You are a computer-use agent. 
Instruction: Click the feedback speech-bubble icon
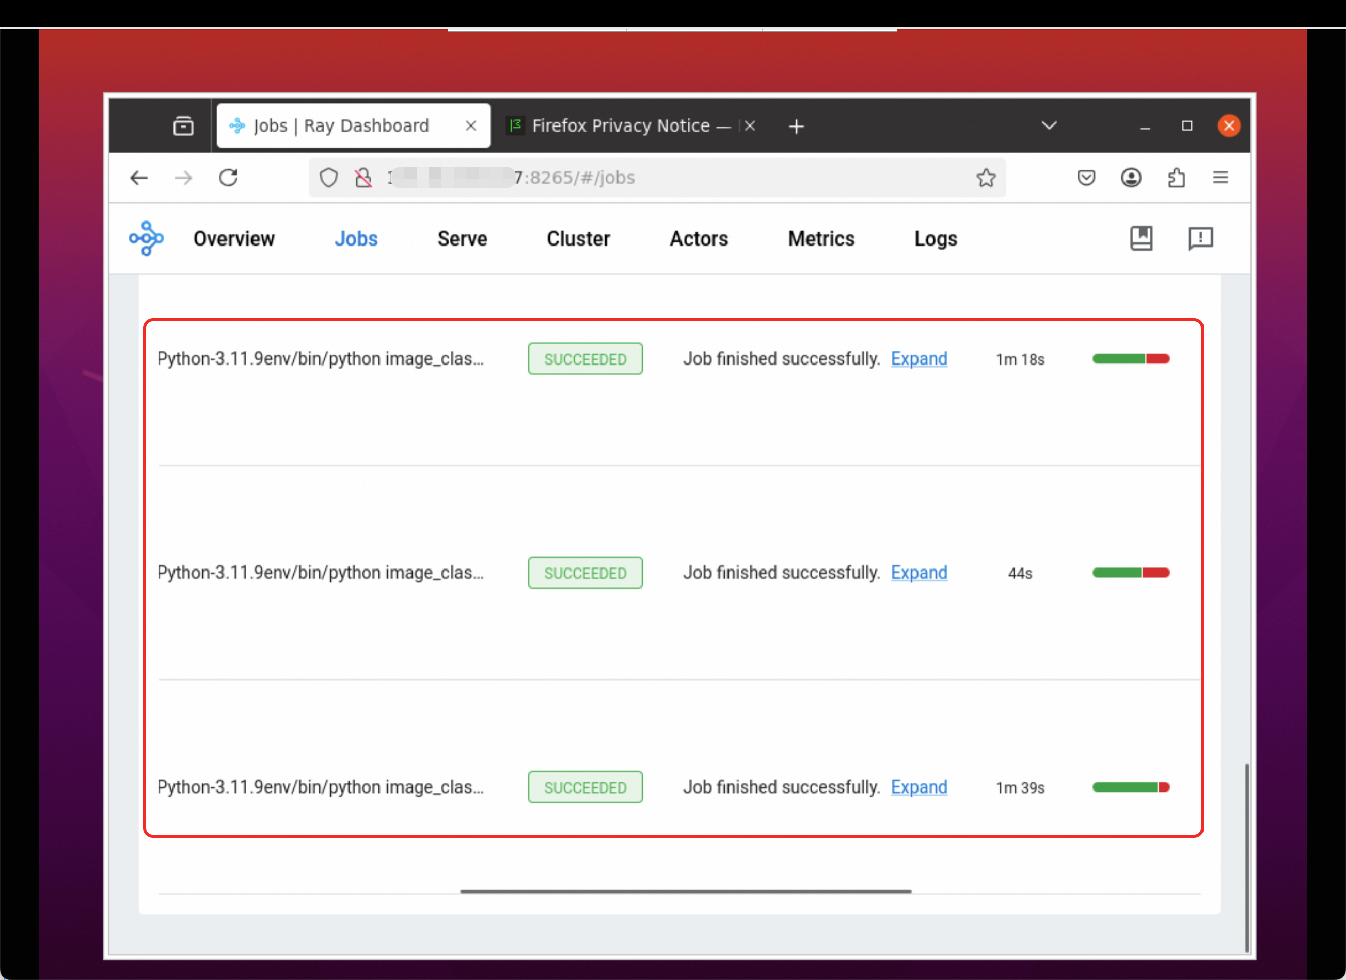coord(1200,239)
